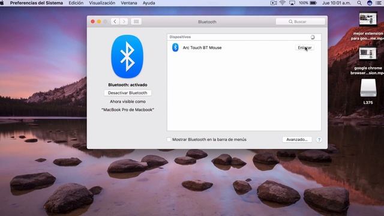This screenshot has width=384, height=216.
Task: Click Desactivar Bluetooth button
Action: click(128, 93)
